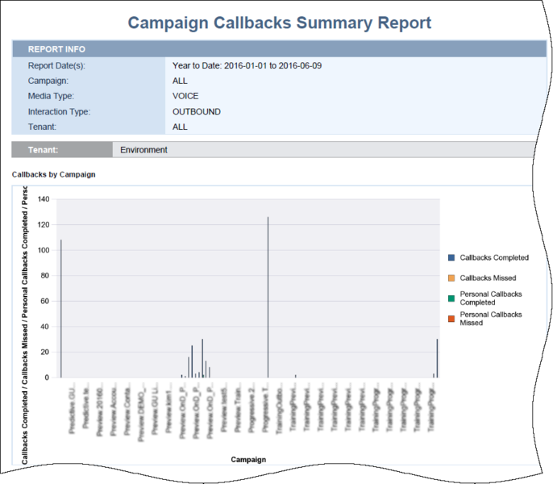Select the Callbacks Missed legend label

click(x=488, y=278)
